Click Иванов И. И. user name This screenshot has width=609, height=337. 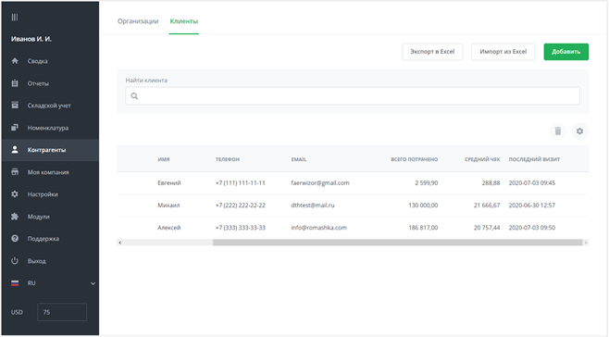tap(31, 39)
